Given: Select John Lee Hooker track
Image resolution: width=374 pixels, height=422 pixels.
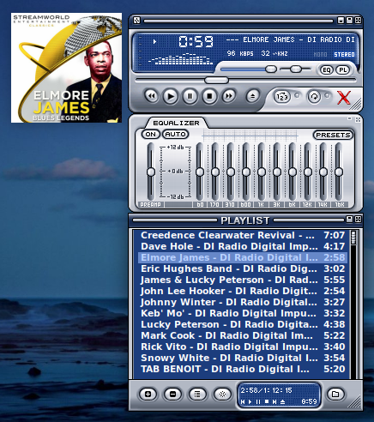Looking at the screenshot, I should (x=243, y=291).
